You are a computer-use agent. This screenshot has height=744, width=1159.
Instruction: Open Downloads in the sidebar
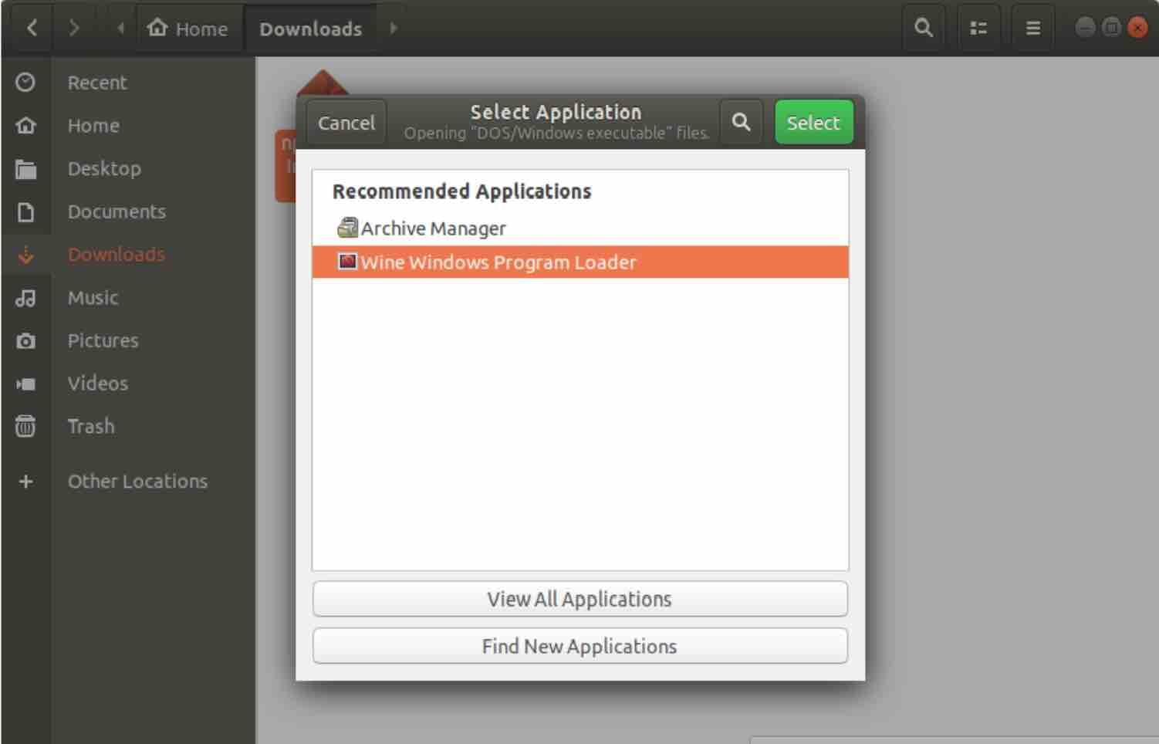pyautogui.click(x=128, y=255)
